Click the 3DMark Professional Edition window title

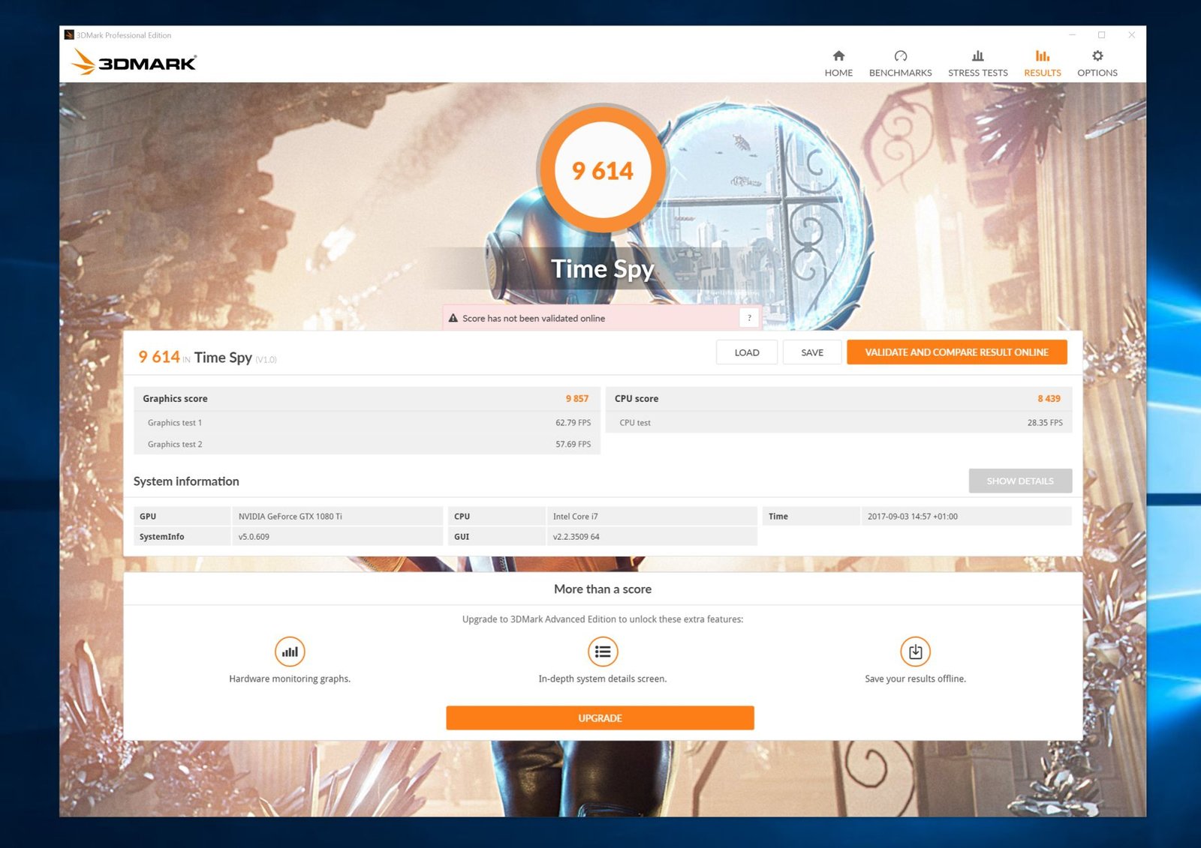(124, 35)
